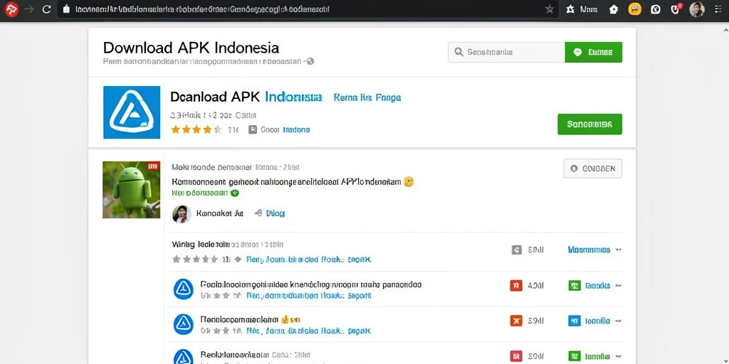Click the blue 'Indonesia' title link
The height and width of the screenshot is (364, 729).
tap(293, 97)
